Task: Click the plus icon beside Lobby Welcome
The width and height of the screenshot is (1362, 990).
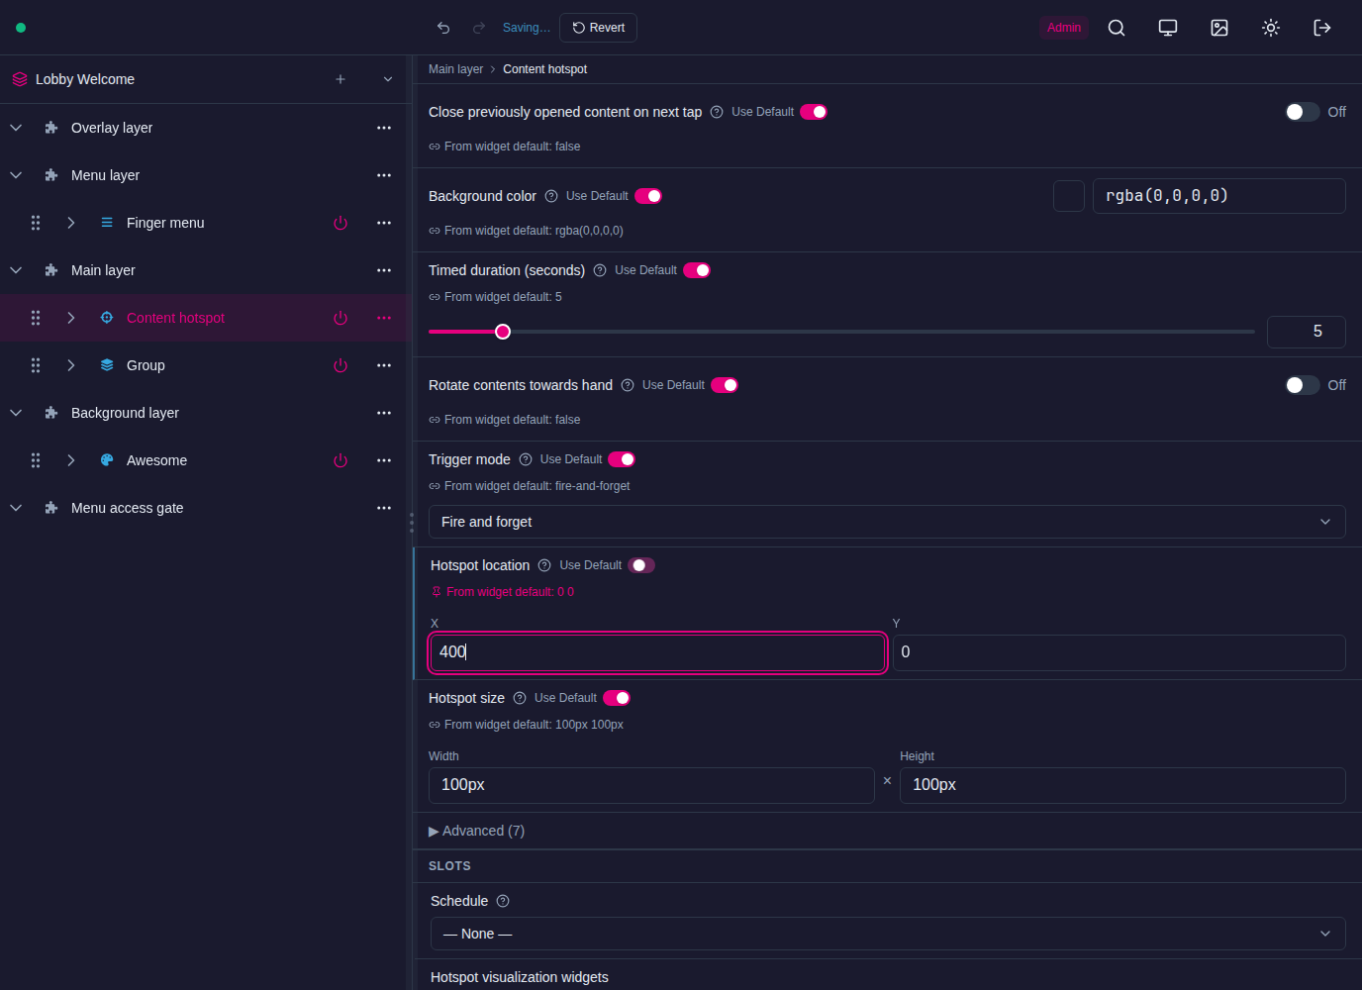Action: pos(340,79)
